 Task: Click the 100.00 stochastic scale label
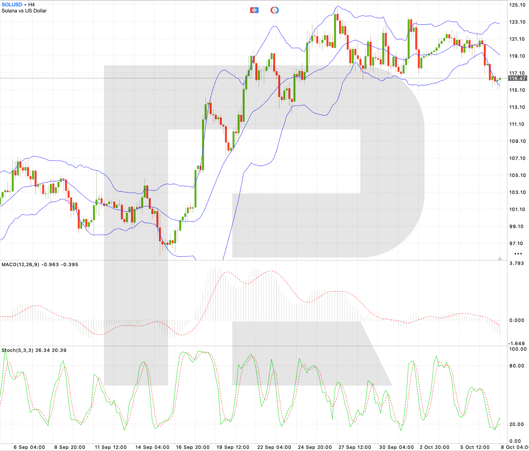pyautogui.click(x=518, y=349)
